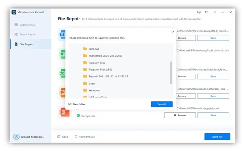Open the support headset icon
This screenshot has height=151, width=245.
(x=199, y=12)
